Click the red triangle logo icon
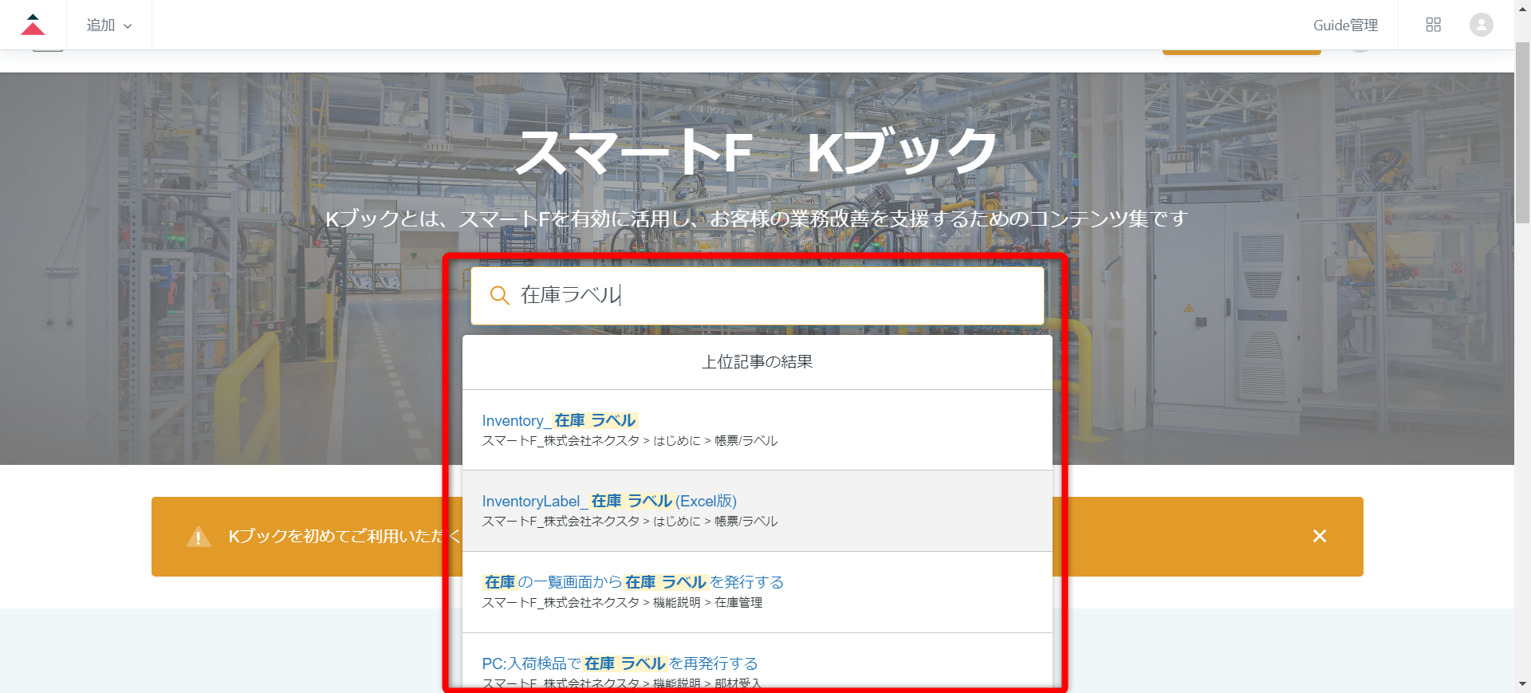 point(33,25)
